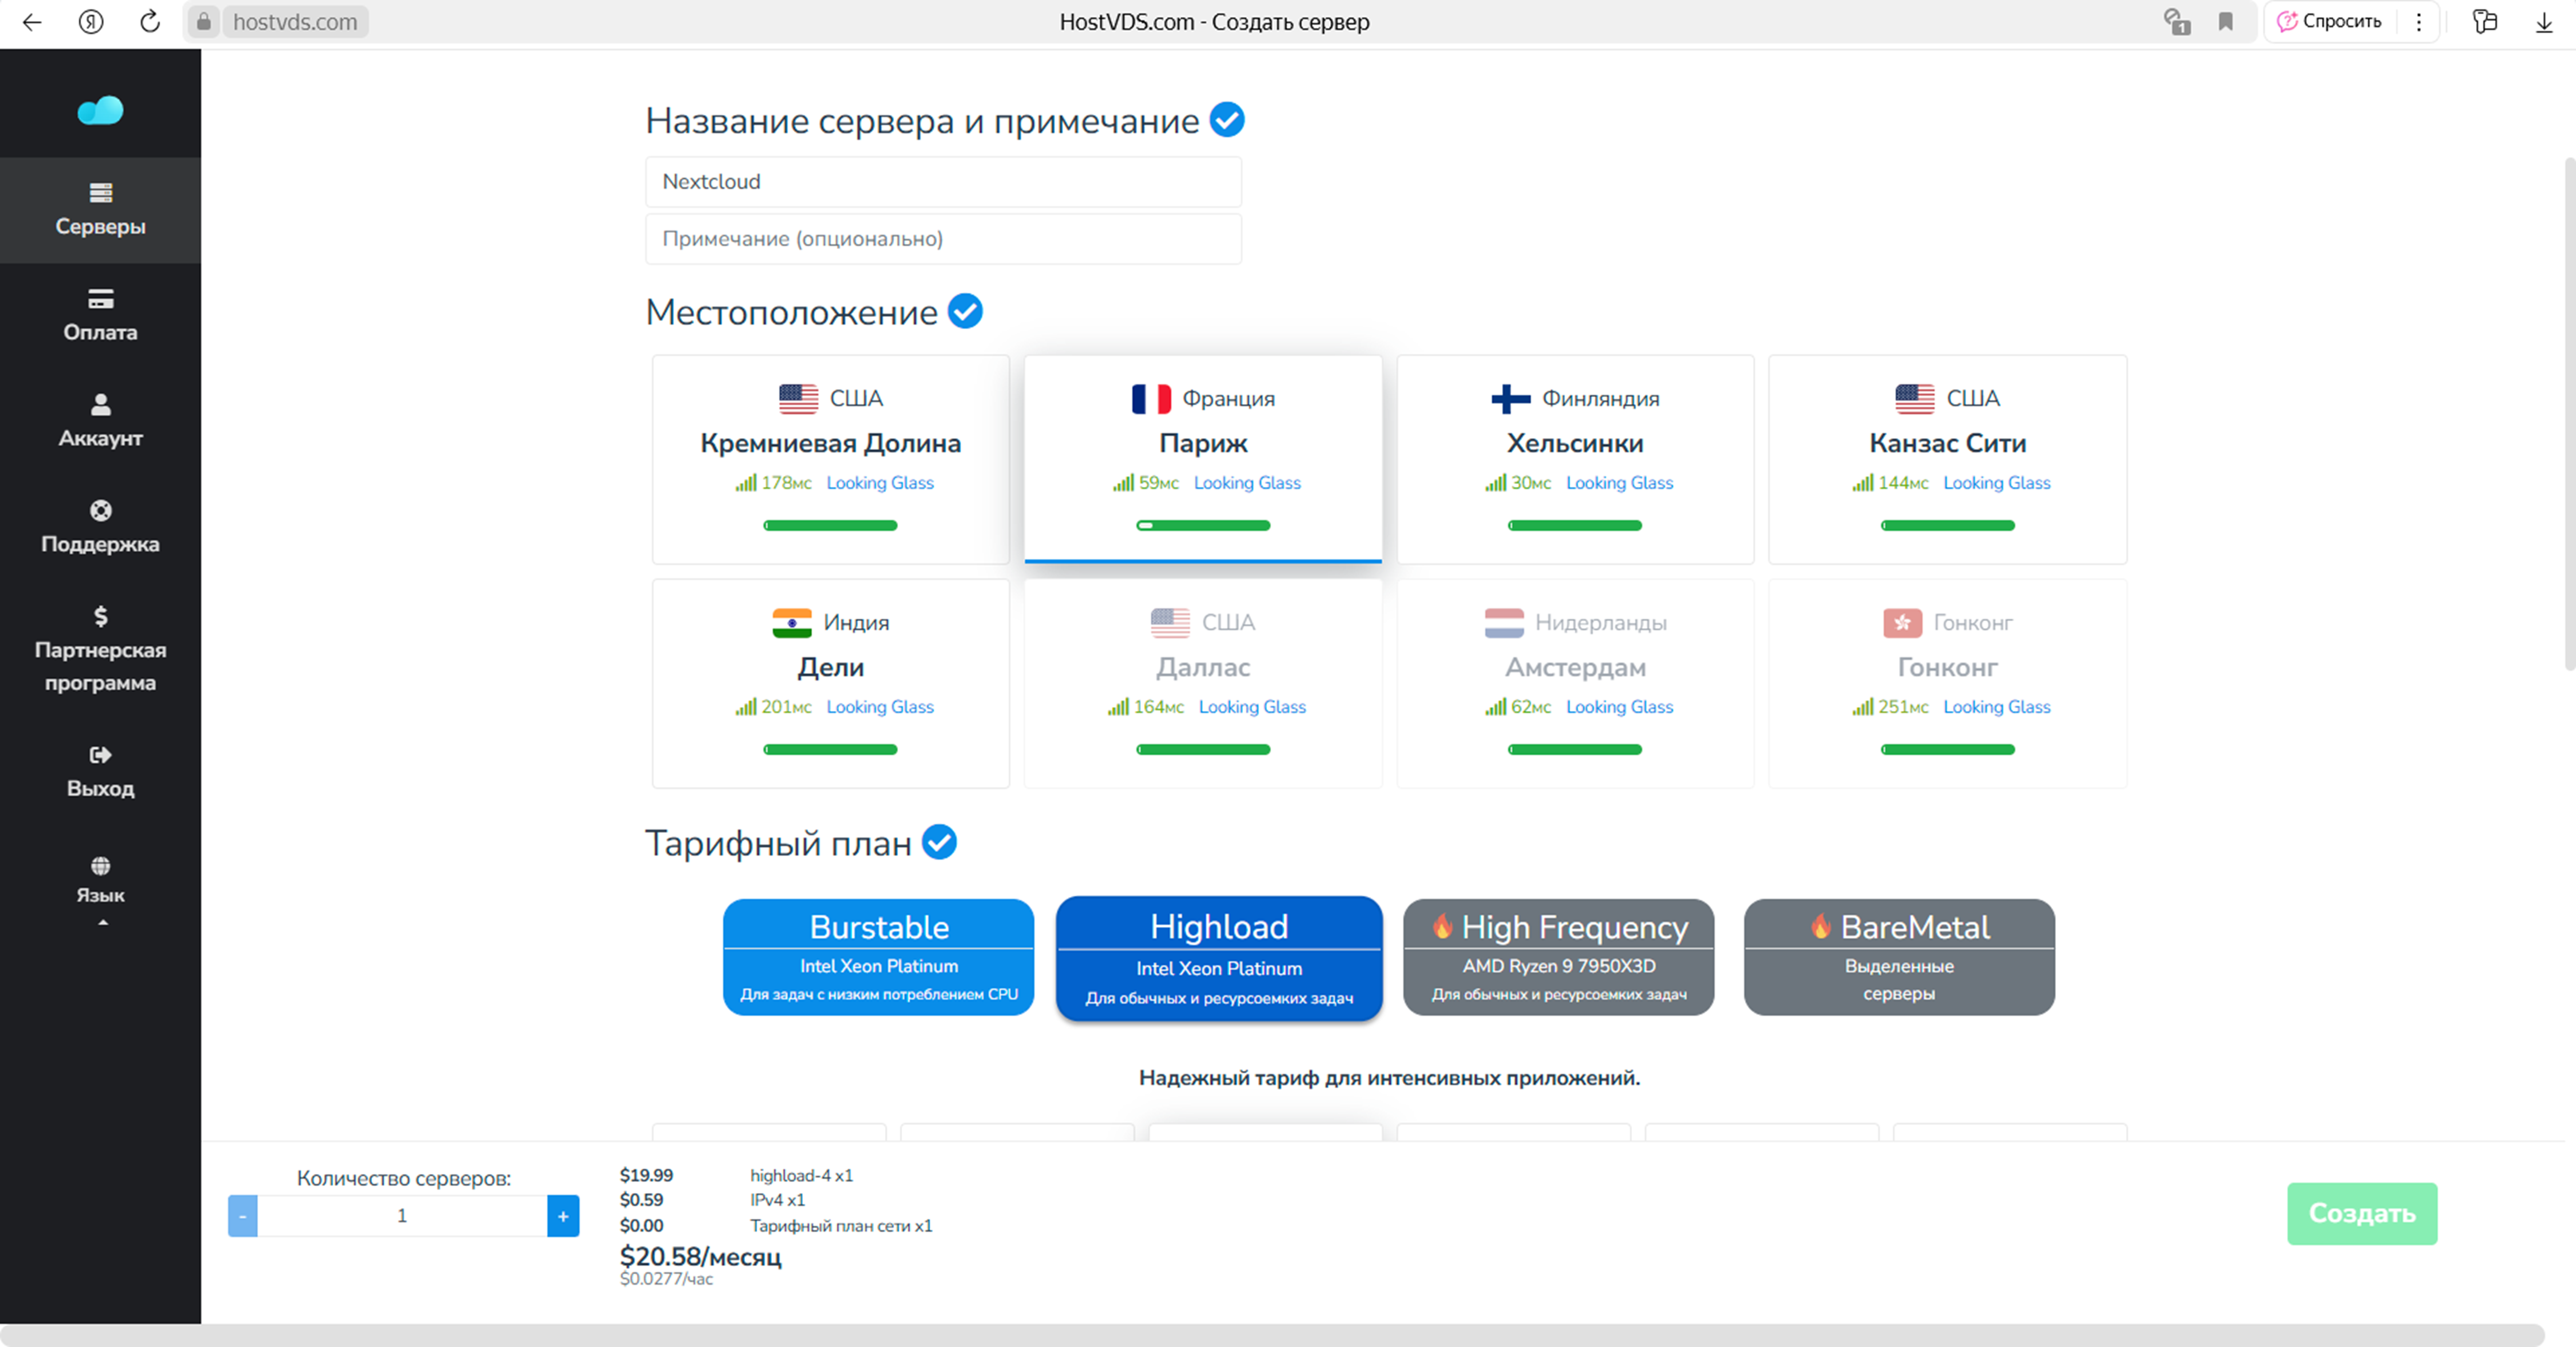Open Looking Glass for Кремниевая Долина
The height and width of the screenshot is (1347, 2576).
pos(880,483)
